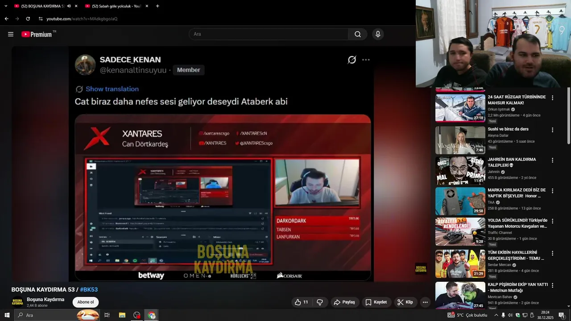This screenshot has height=321, width=571.
Task: Go to YouTube Premium home logo
Action: point(37,34)
